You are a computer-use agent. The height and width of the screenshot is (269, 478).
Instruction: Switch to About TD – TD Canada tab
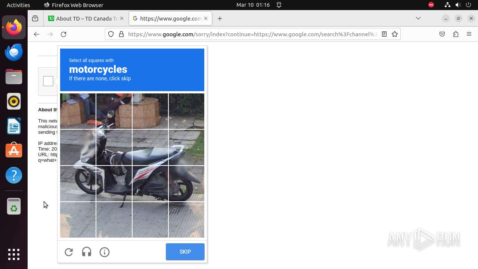point(86,18)
